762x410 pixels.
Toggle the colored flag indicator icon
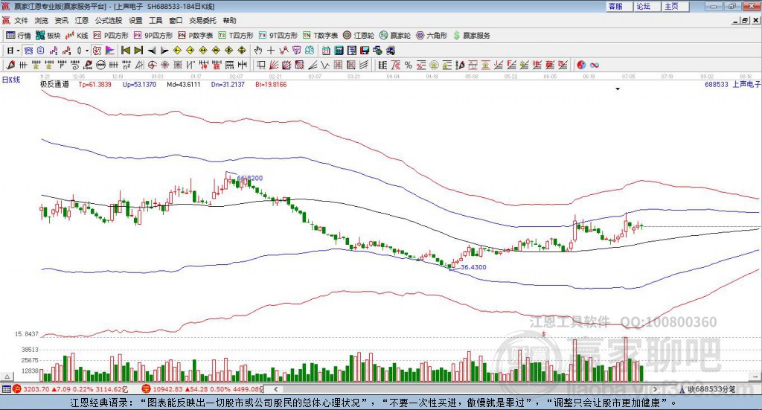[x=110, y=51]
